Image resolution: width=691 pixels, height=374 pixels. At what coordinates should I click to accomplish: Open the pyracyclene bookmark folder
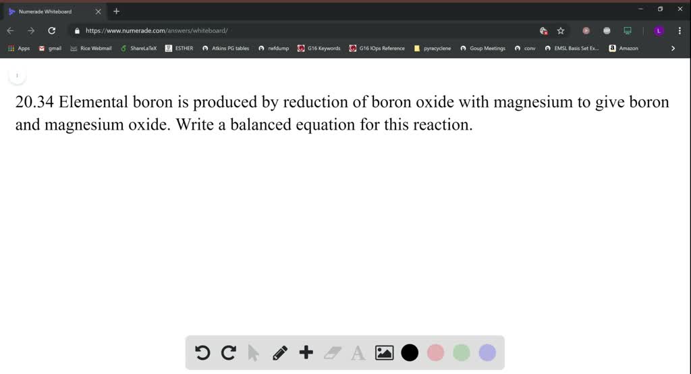coord(432,49)
